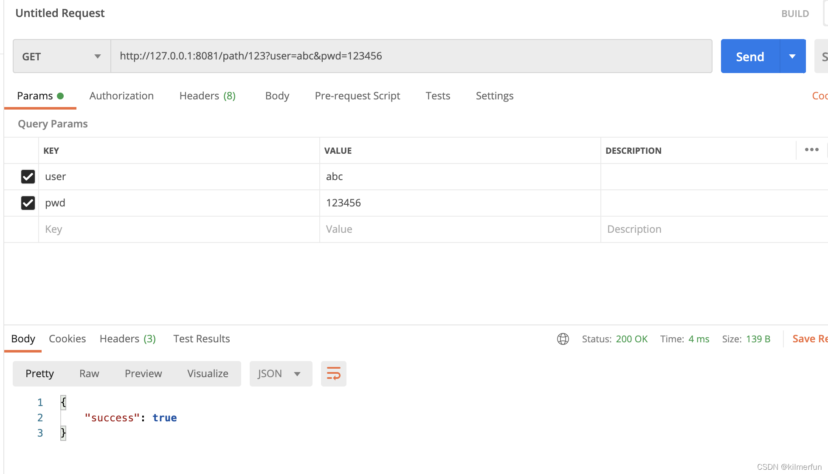The width and height of the screenshot is (828, 474).
Task: Toggle the word wrap icon
Action: (334, 374)
